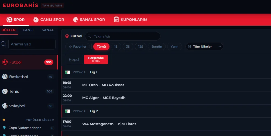Click the stopwatch icon for Canlı Spor

coord(36,19)
